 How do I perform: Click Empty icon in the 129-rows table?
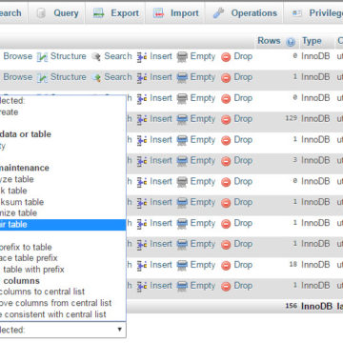[182, 119]
